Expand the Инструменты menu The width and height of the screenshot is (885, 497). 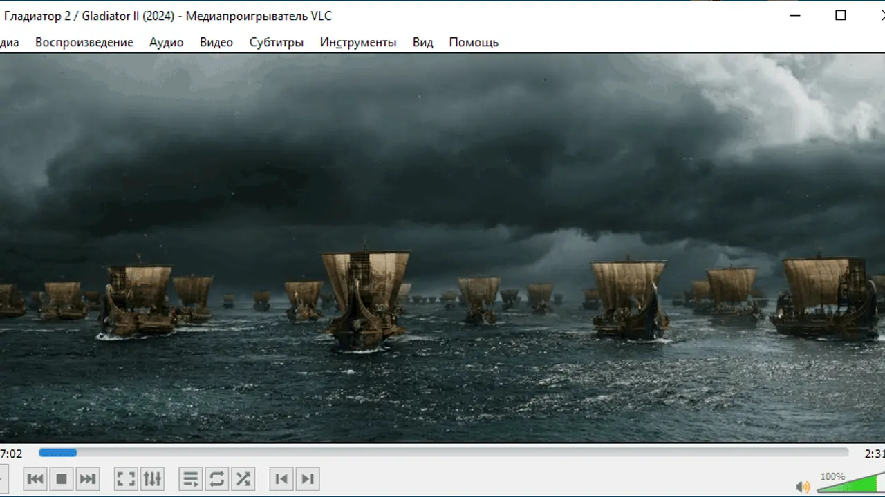click(x=358, y=42)
